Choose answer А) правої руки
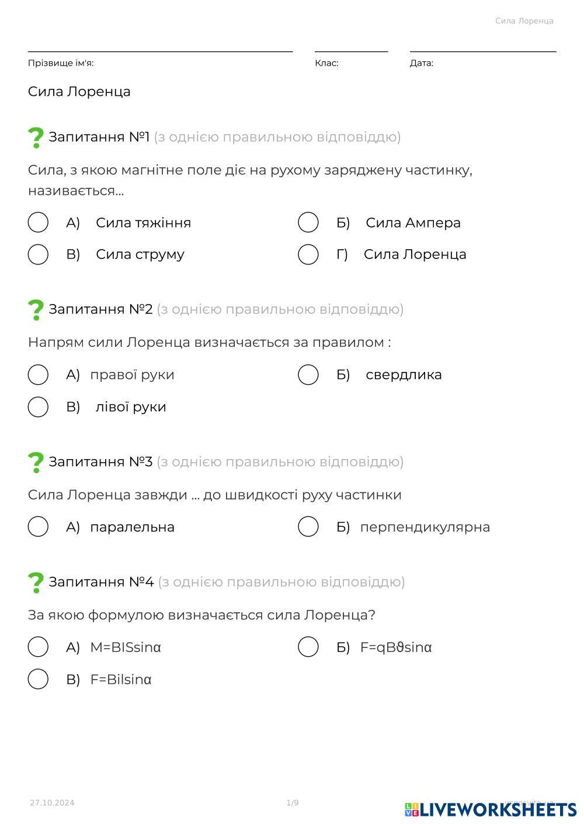Screen dimensions: 584x824 (x=38, y=375)
